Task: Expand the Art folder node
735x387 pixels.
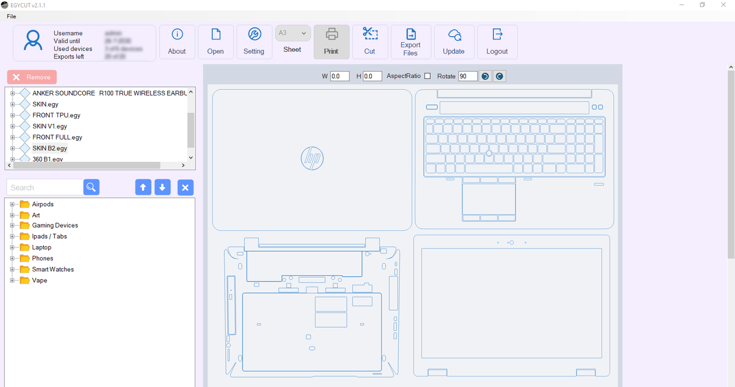Action: pos(12,215)
